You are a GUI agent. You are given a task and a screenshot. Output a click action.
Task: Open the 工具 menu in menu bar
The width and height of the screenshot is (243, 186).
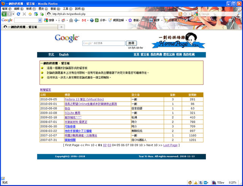[68, 8]
